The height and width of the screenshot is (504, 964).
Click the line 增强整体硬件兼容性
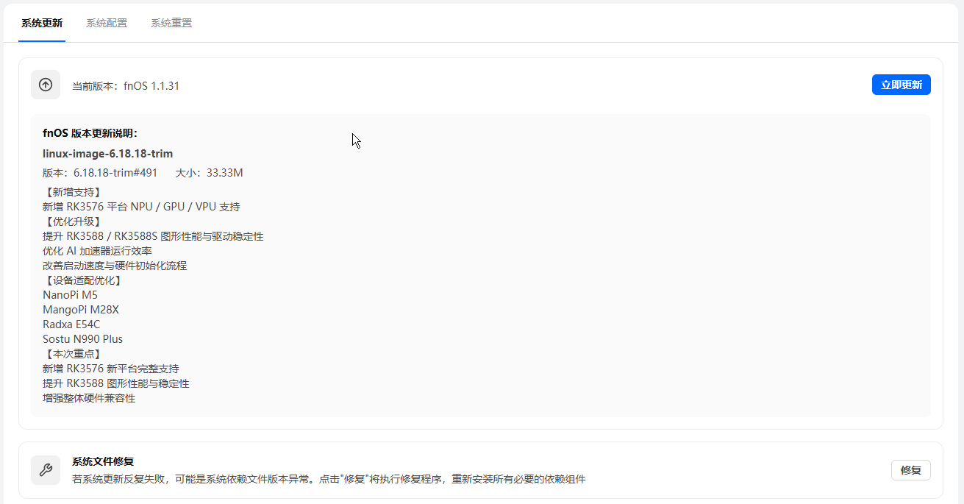coord(89,398)
